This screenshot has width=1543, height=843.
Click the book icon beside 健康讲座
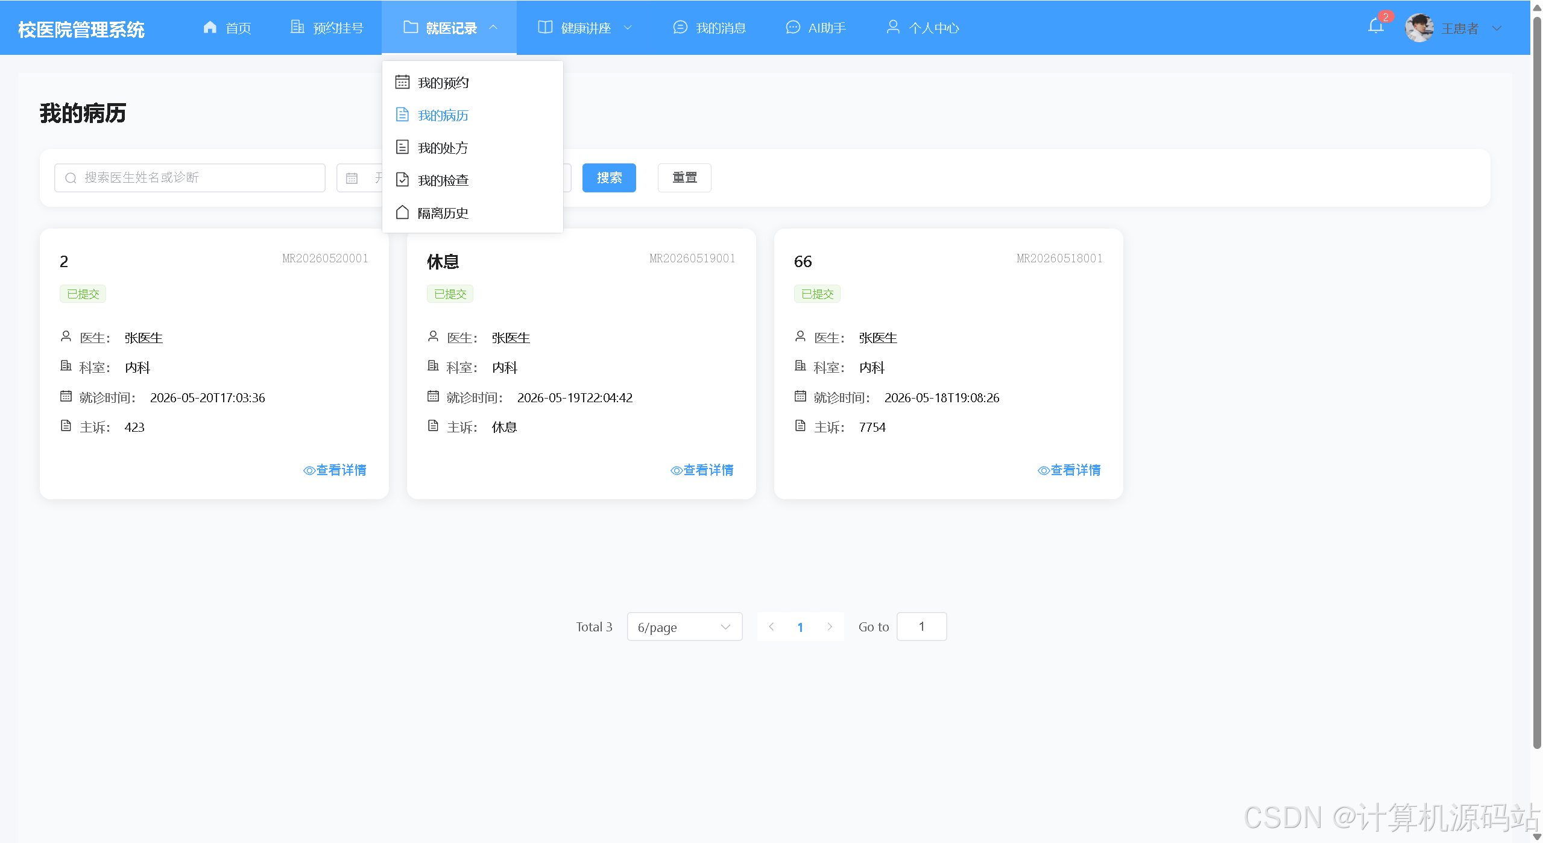point(545,27)
